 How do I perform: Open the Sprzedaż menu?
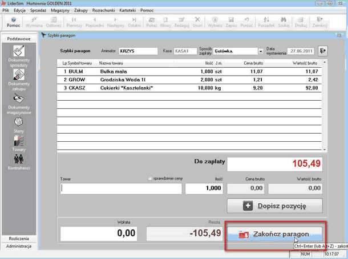[x=38, y=10]
